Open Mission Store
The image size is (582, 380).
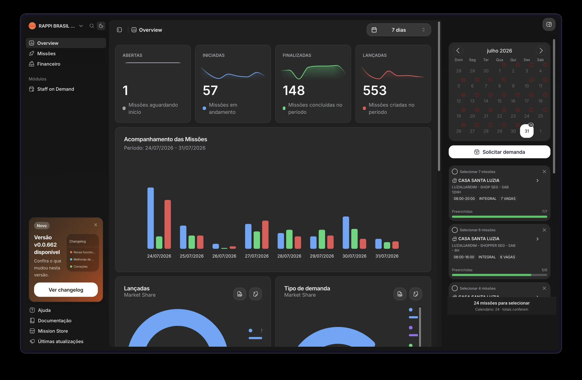click(49, 331)
